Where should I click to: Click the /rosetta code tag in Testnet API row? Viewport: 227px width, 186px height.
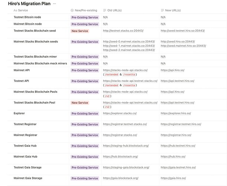[129, 85]
